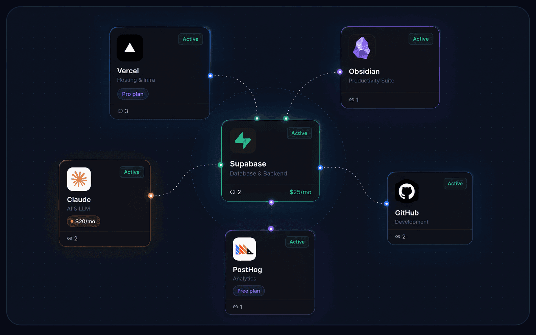The width and height of the screenshot is (536, 335).
Task: Click the Hosting & Infra subtitle
Action: [x=136, y=80]
